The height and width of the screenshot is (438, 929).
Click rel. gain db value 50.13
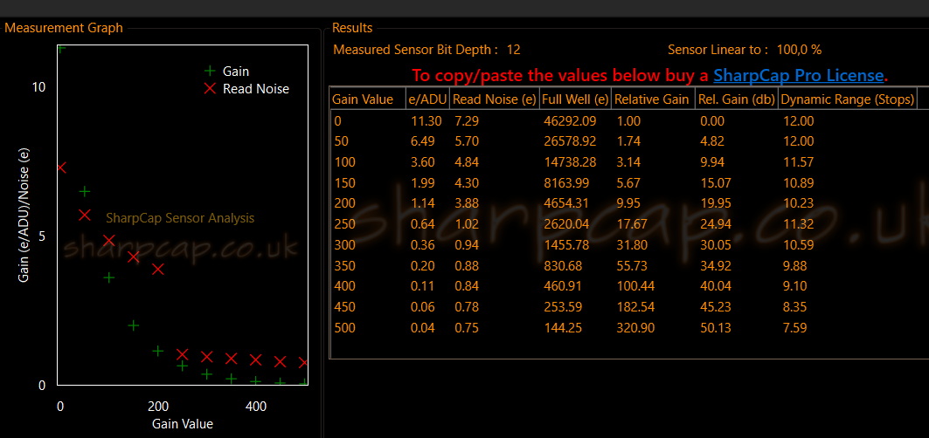[715, 328]
